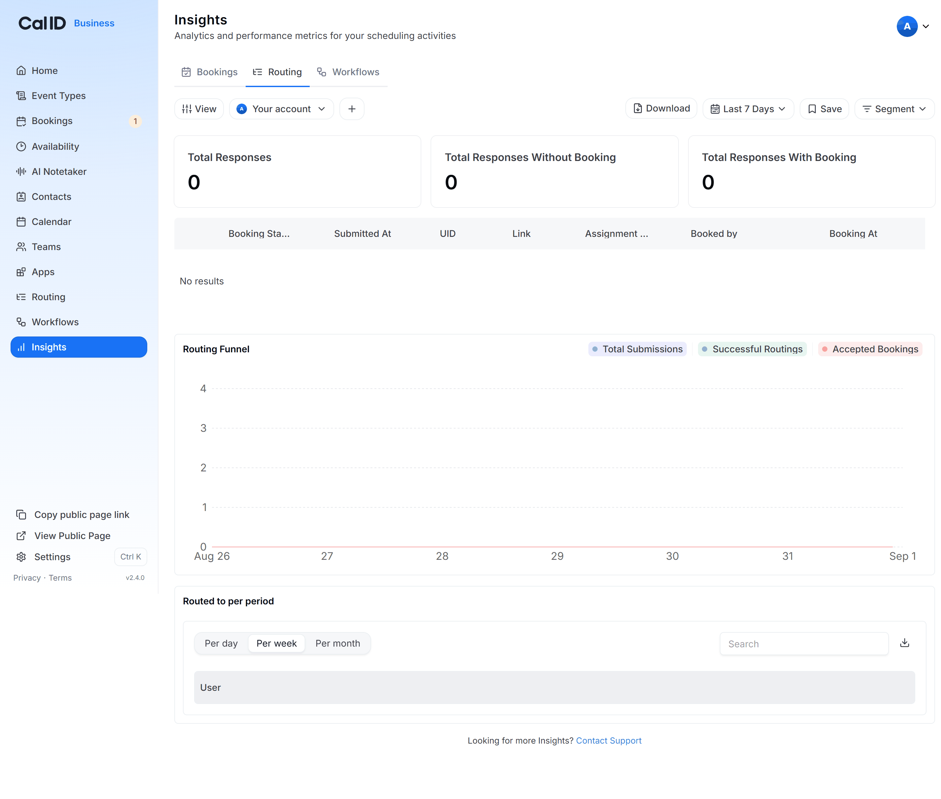Screen dimensions: 941x799
Task: Select the Per day period option
Action: tap(221, 643)
